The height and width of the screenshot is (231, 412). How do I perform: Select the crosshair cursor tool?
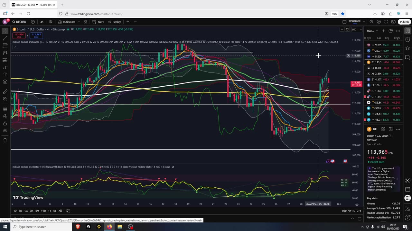(x=5, y=31)
